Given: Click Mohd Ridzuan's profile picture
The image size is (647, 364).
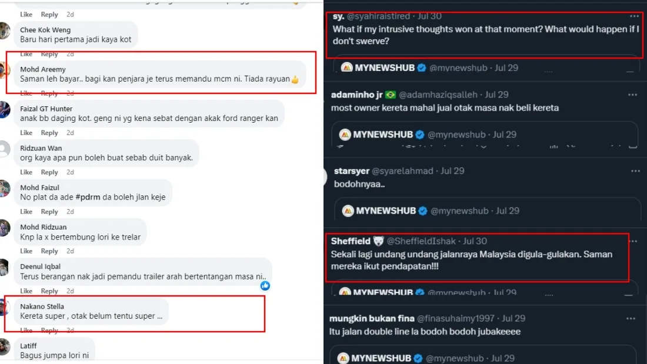Looking at the screenshot, I should pos(5,228).
